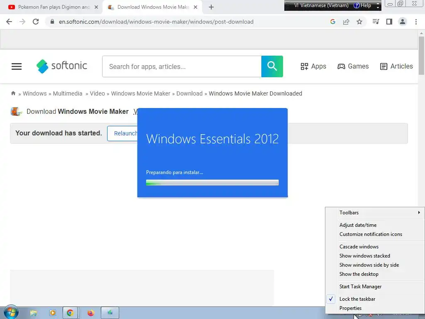Open the Chrome three-dot menu
425x319 pixels.
[416, 22]
